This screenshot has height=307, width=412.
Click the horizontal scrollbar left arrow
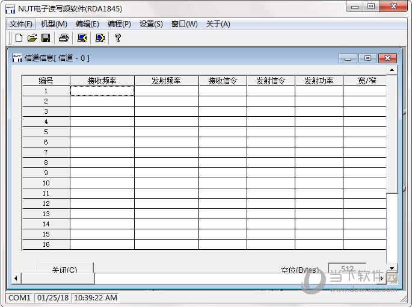coord(16,278)
